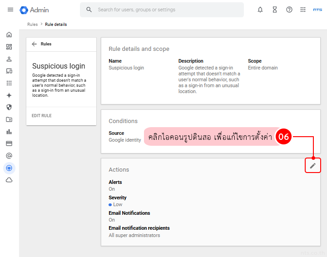Click the Rules breadcrumb link
Viewport: 327px width, 257px height.
pos(32,25)
